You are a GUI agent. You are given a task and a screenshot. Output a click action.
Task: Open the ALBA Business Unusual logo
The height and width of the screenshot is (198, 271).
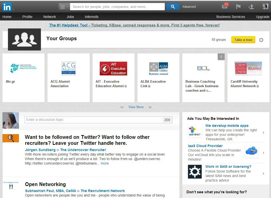(x=159, y=68)
